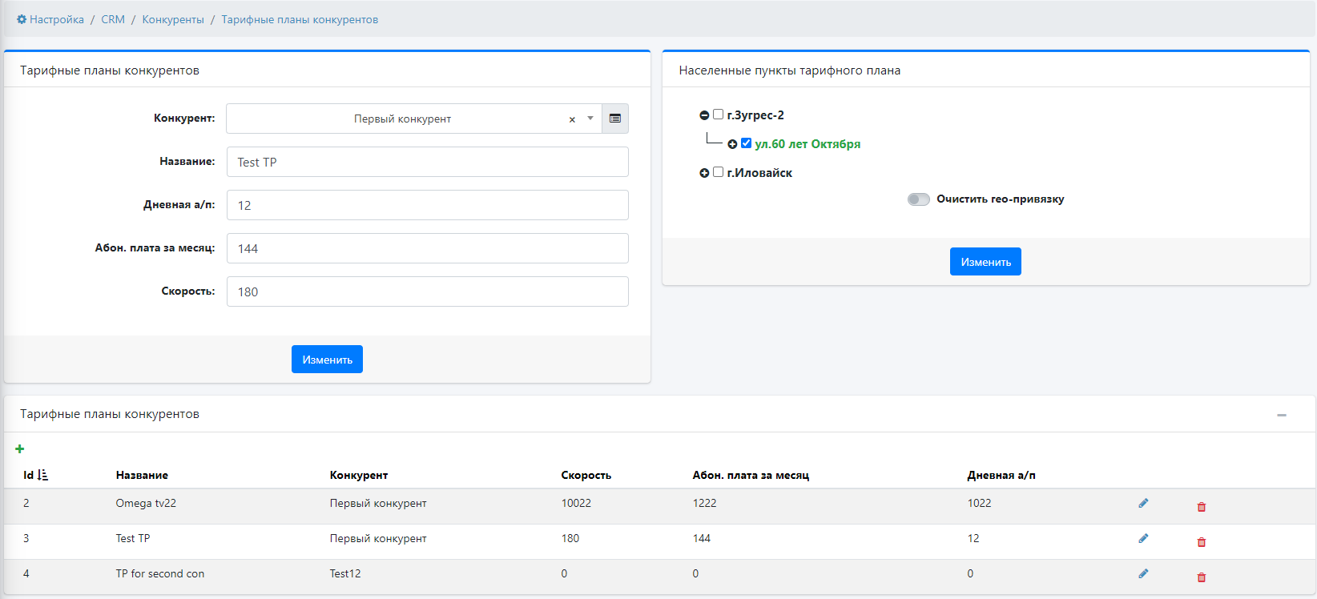Uncheck the ул.60 лет Октября checkbox
Viewport: 1317px width, 599px height.
pyautogui.click(x=746, y=143)
